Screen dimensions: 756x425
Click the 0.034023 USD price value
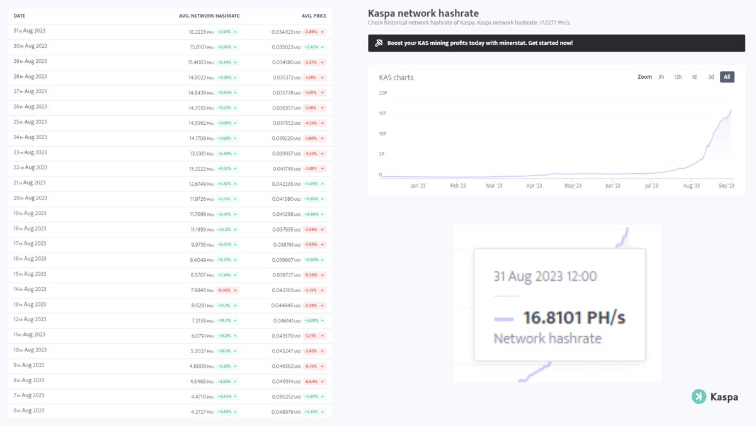[x=287, y=31]
